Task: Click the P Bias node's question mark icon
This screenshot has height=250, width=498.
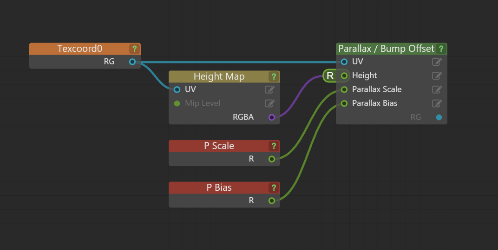Action: click(274, 187)
